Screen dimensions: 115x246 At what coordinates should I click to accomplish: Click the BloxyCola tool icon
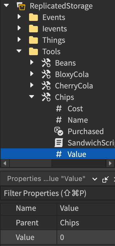(x=46, y=74)
